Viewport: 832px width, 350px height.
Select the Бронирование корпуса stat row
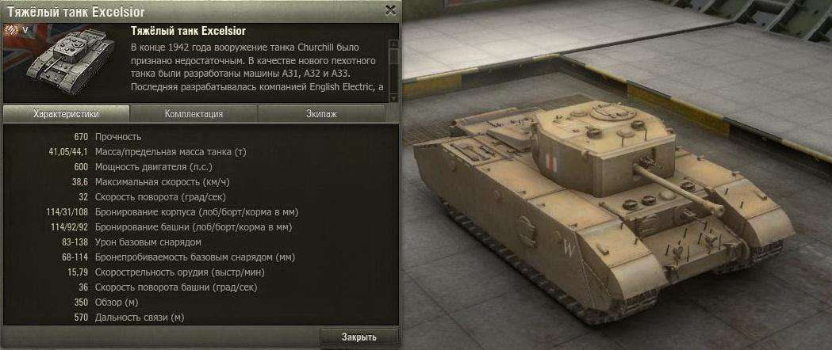point(201,212)
